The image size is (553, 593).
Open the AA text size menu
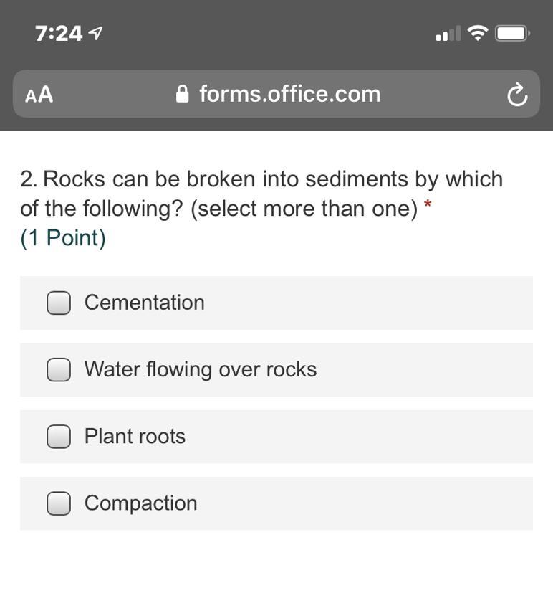tap(39, 95)
